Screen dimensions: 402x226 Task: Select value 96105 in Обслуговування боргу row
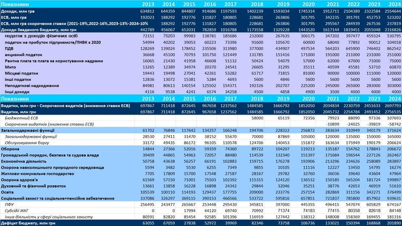(210, 143)
